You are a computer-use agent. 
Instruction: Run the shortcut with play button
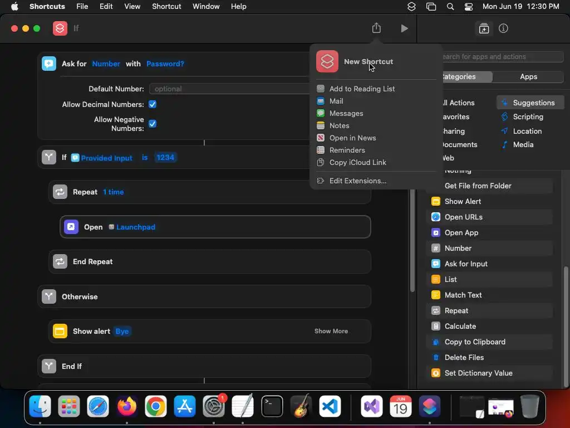(404, 28)
